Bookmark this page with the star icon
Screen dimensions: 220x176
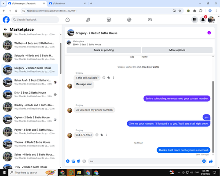[x=180, y=11]
